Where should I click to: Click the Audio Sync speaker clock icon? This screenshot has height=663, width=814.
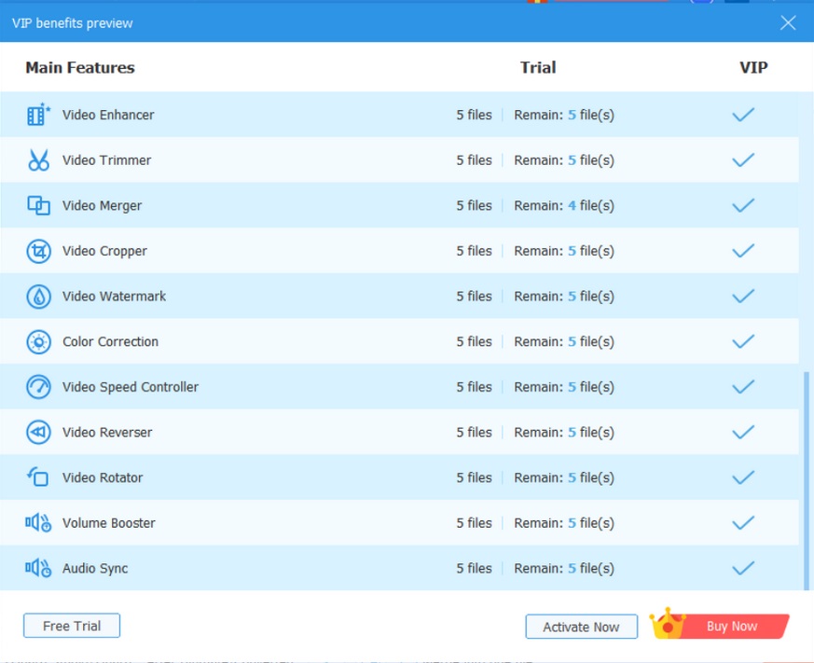(x=38, y=568)
